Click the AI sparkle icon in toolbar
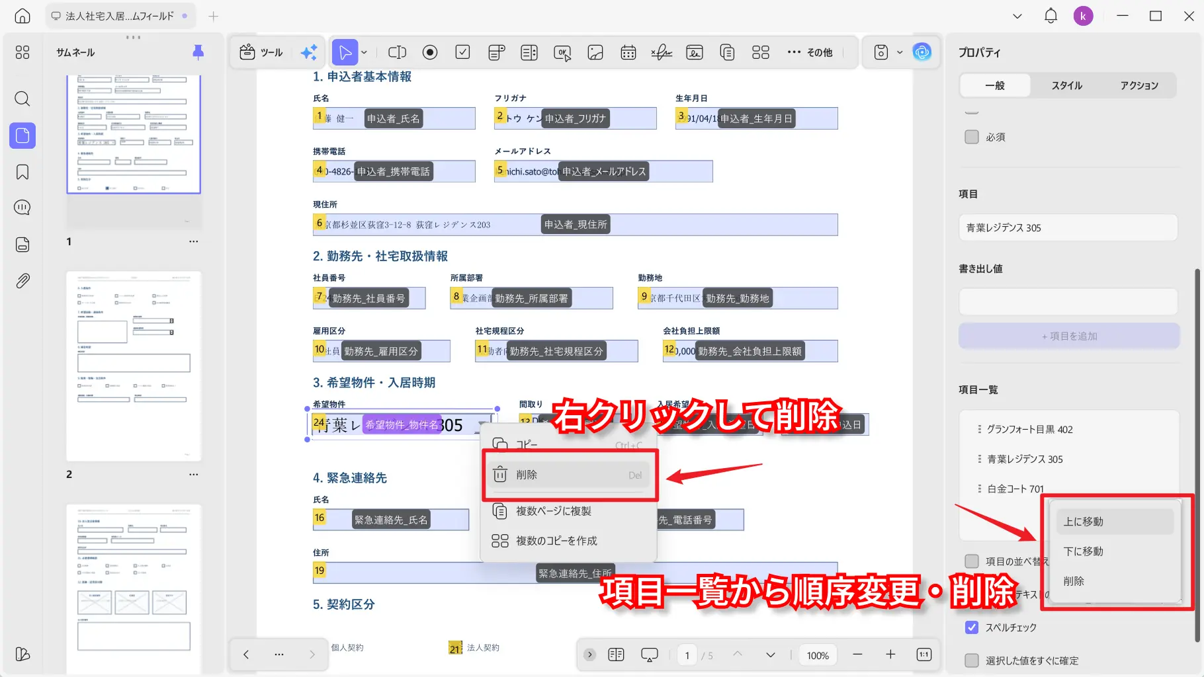 (308, 52)
